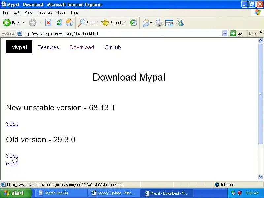264x198 pixels.
Task: Expand the Links toolbar chevron
Action: (x=261, y=32)
